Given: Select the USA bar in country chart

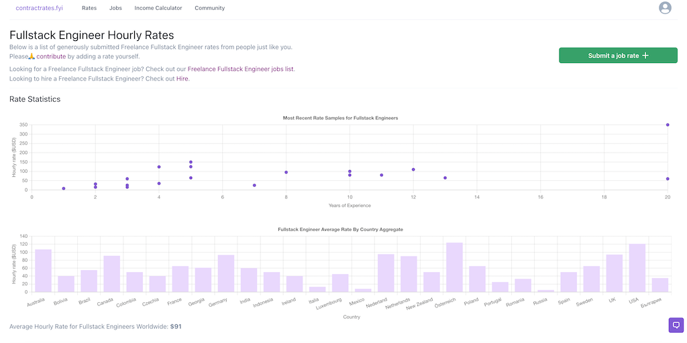Looking at the screenshot, I should 637,268.
